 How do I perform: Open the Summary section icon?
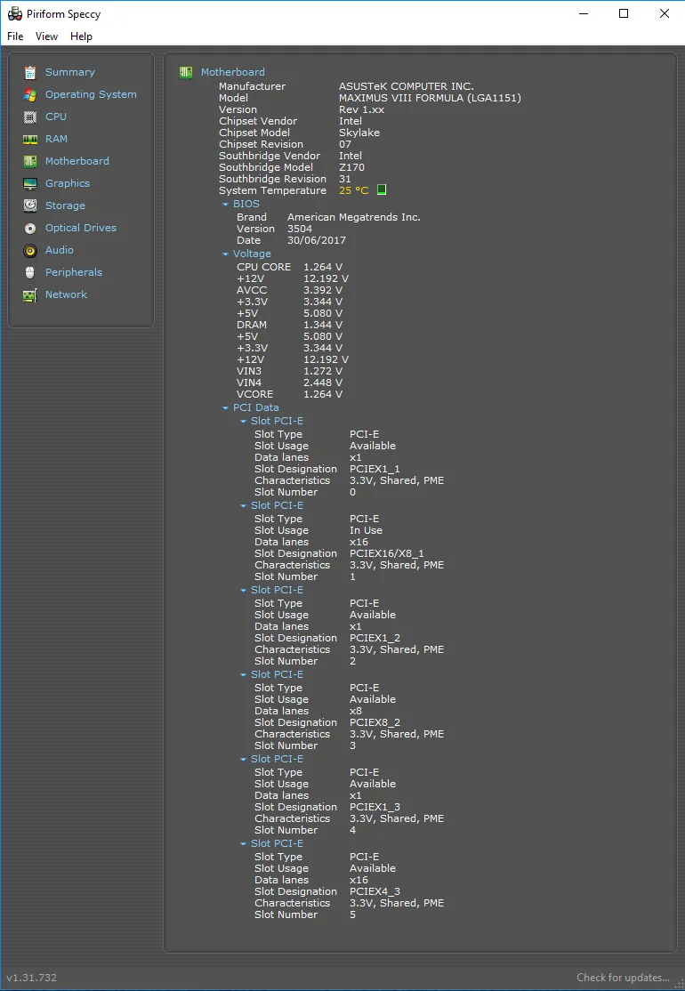[x=29, y=73]
